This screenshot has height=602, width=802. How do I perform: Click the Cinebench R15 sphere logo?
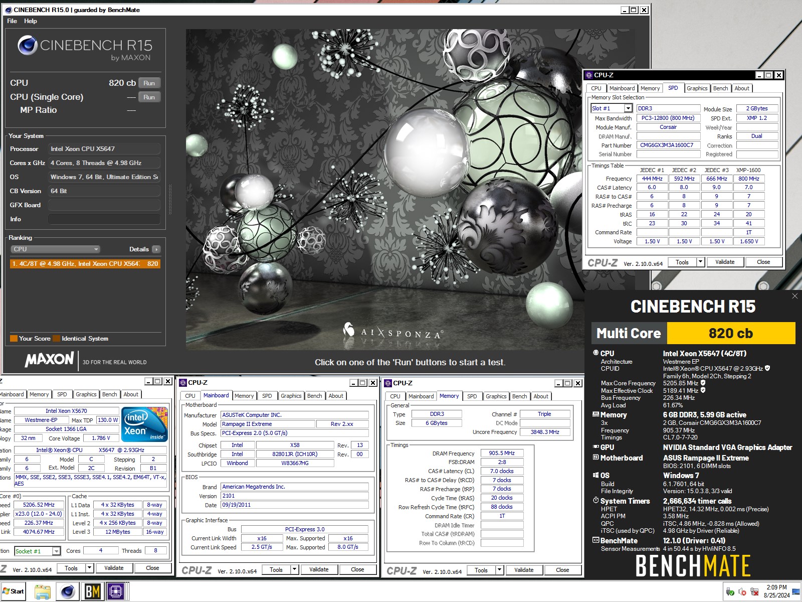[28, 45]
